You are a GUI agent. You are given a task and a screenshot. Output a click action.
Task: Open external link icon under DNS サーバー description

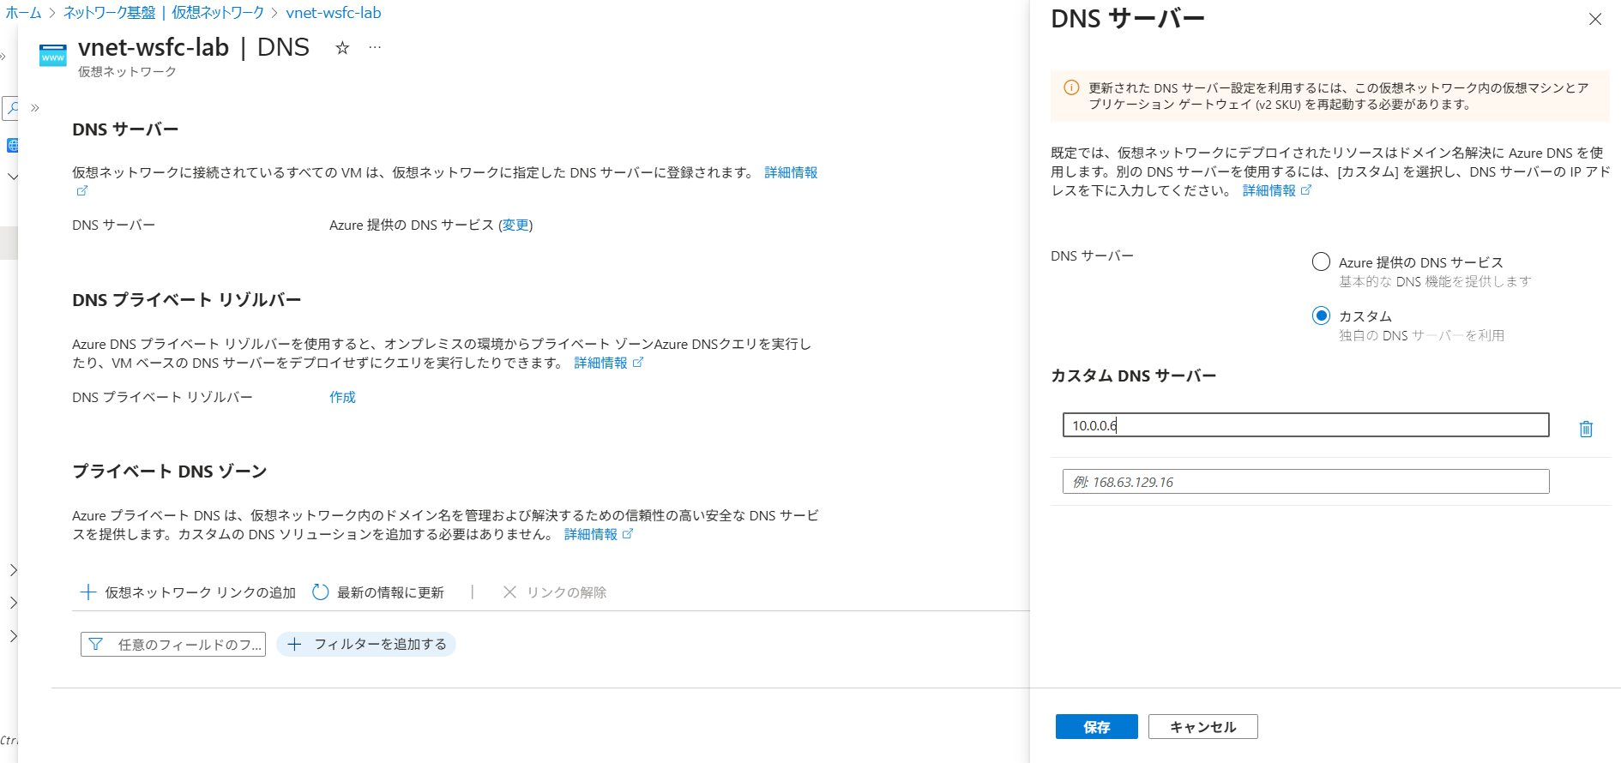click(x=82, y=191)
